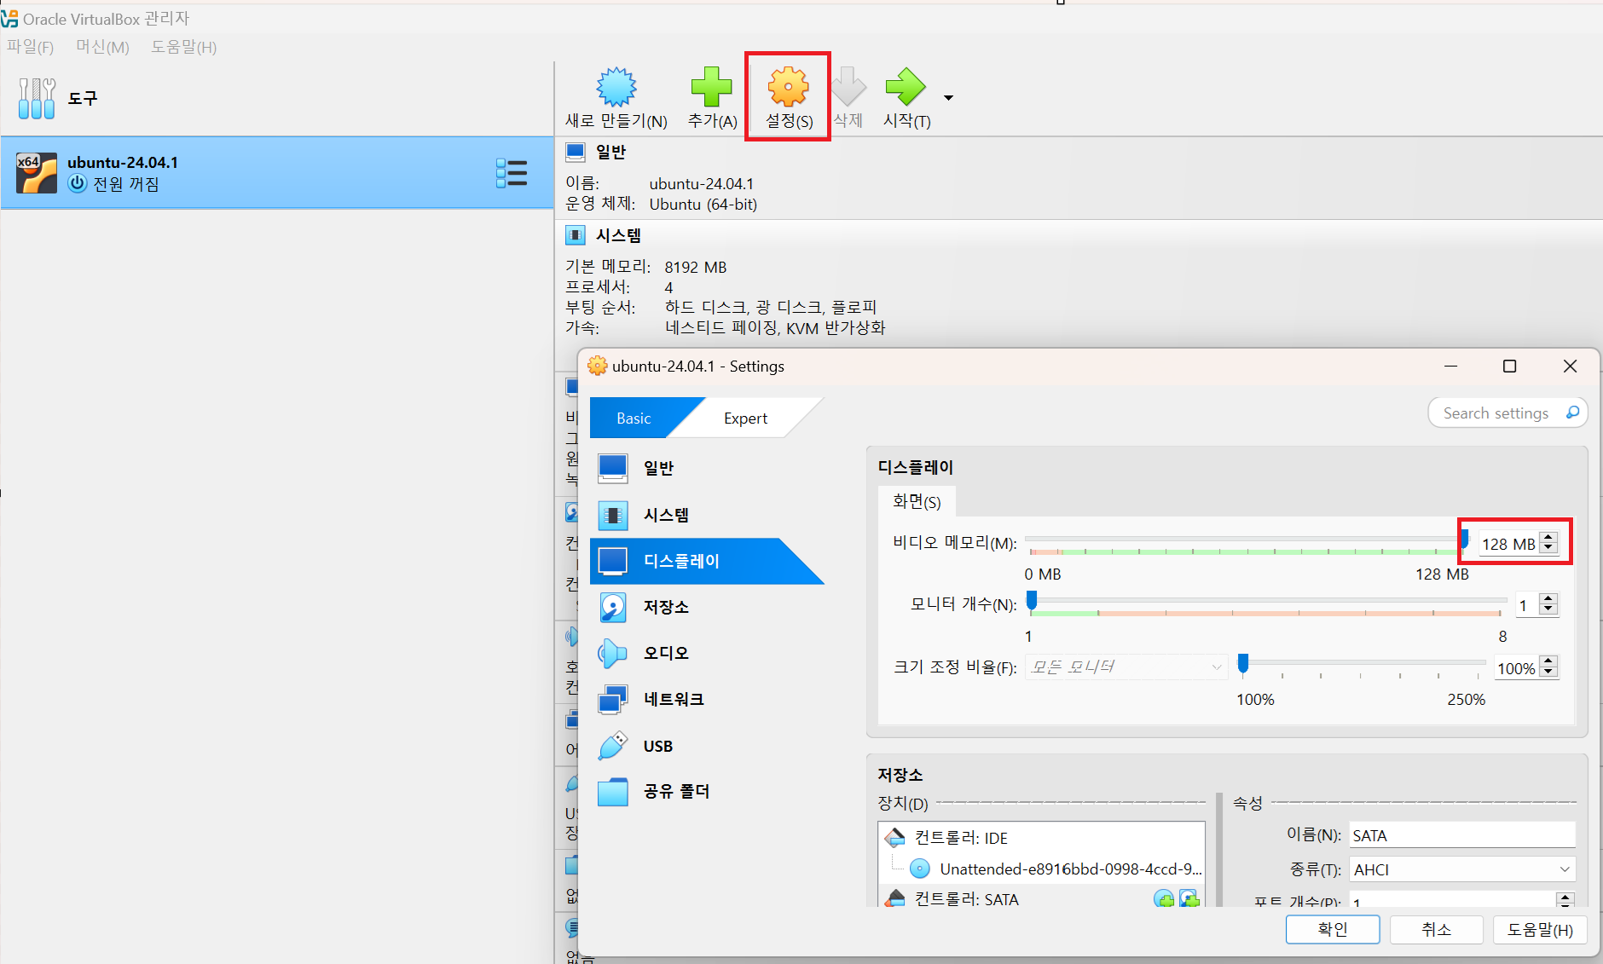1603x964 pixels.
Task: Click the 하드 디스크, 광 디스크, 플로피 boot order text
Action: pos(771,307)
